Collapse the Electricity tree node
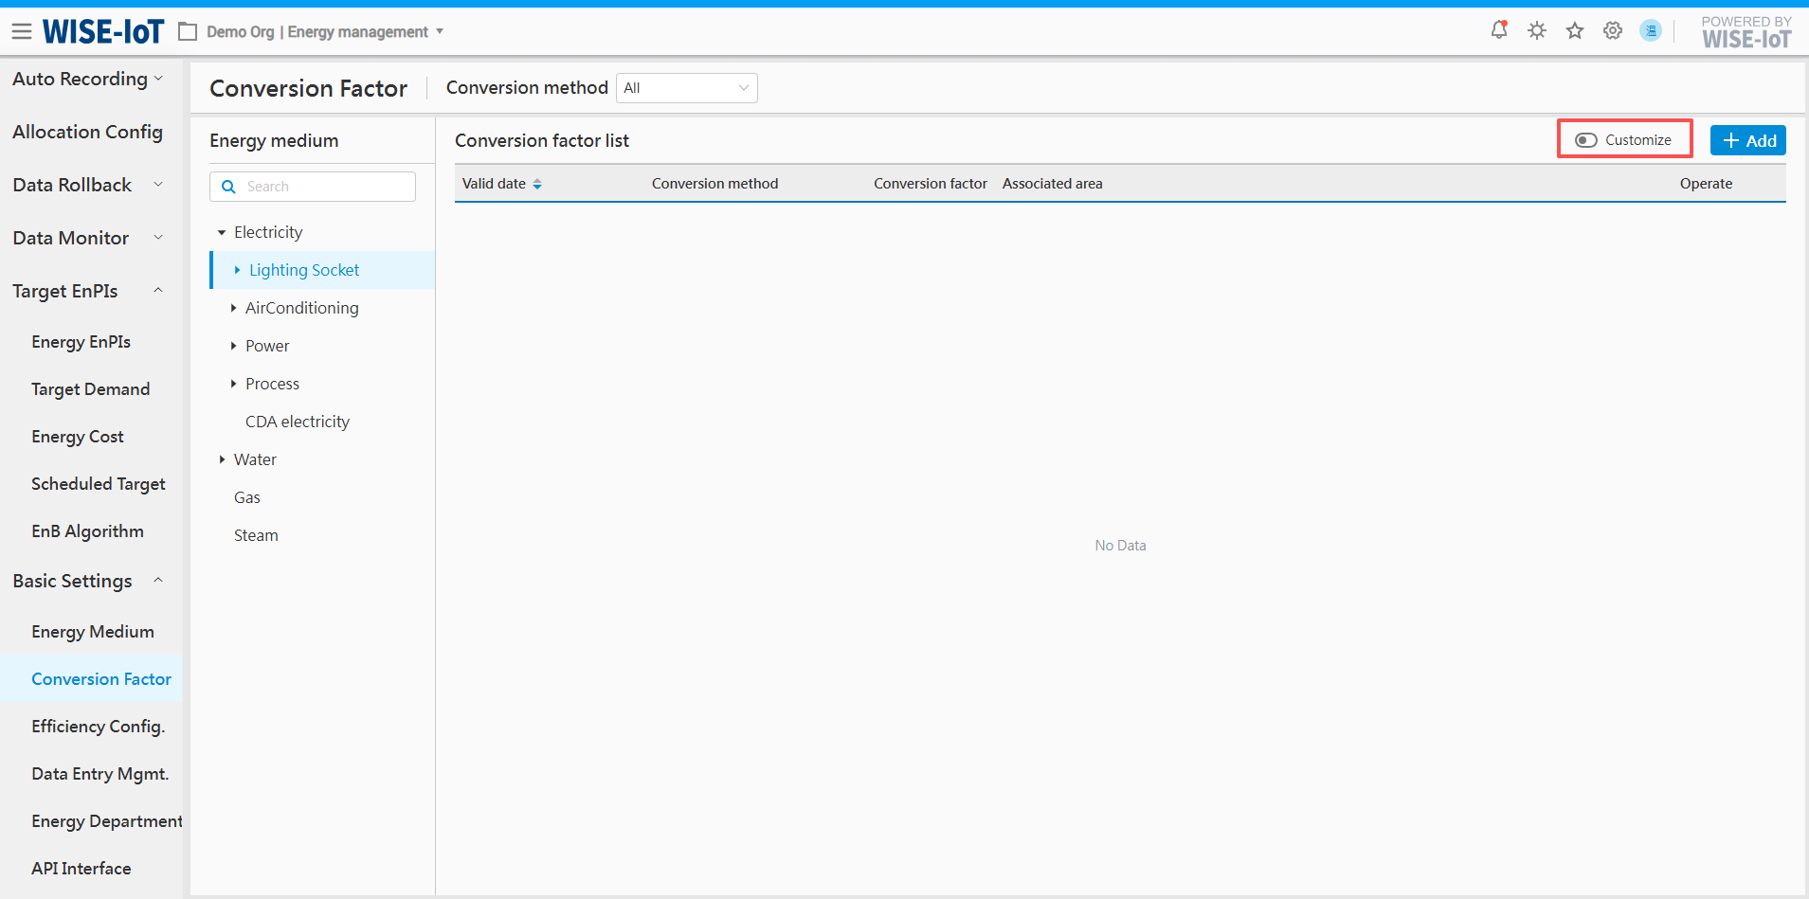This screenshot has width=1809, height=899. (x=222, y=232)
